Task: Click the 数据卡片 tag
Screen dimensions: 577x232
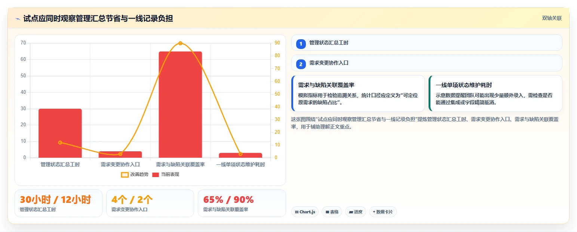Action: click(x=383, y=212)
